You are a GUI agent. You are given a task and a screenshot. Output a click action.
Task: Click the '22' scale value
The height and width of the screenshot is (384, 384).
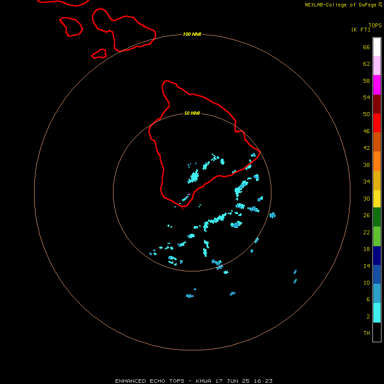[367, 232]
